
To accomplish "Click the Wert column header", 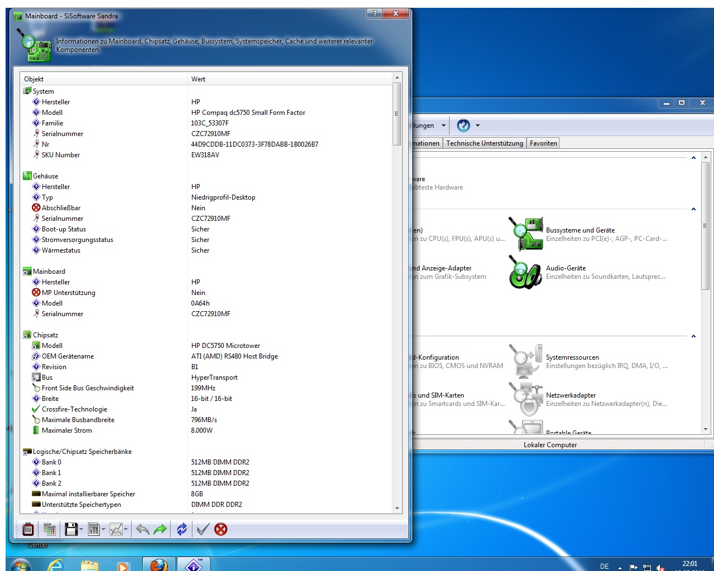I will (290, 79).
